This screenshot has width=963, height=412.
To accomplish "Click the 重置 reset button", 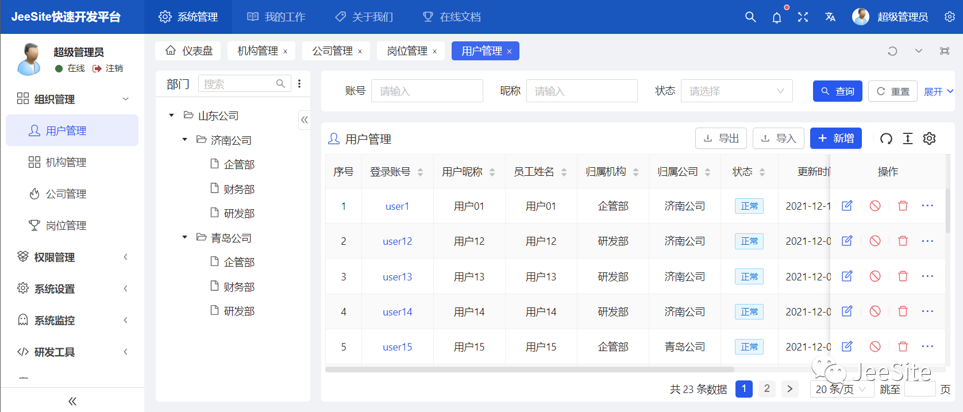I will (x=893, y=91).
